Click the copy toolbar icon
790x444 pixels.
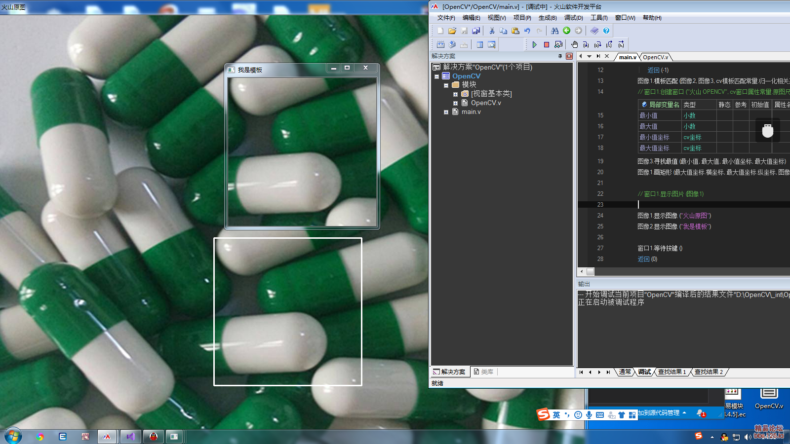click(x=504, y=31)
